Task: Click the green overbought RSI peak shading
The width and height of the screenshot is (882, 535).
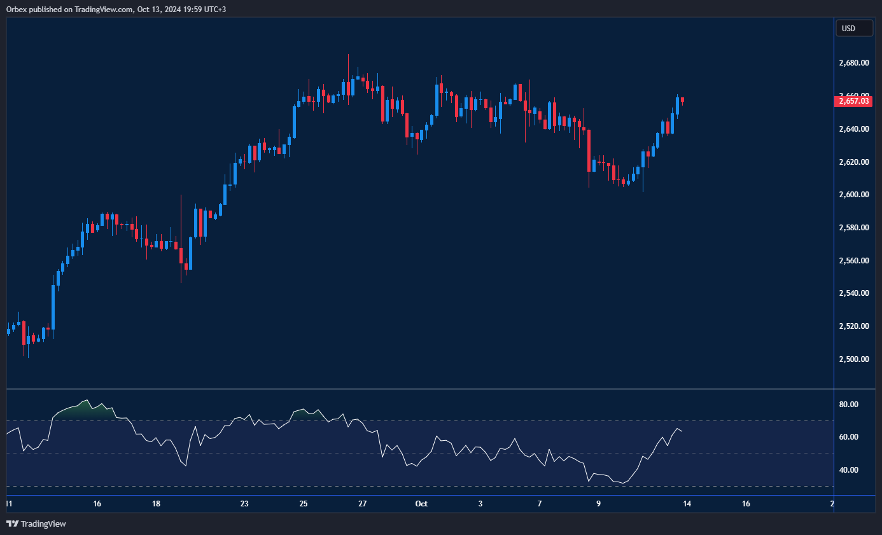Action: [x=80, y=408]
